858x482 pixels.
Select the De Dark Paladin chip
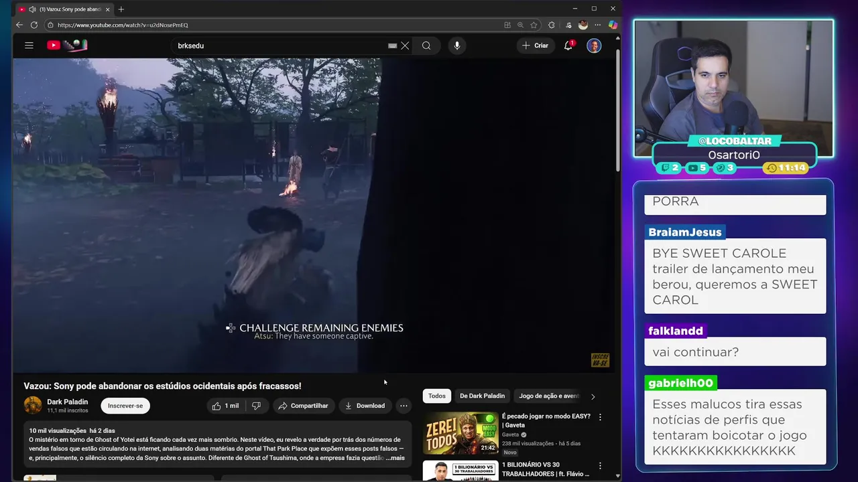click(x=482, y=396)
